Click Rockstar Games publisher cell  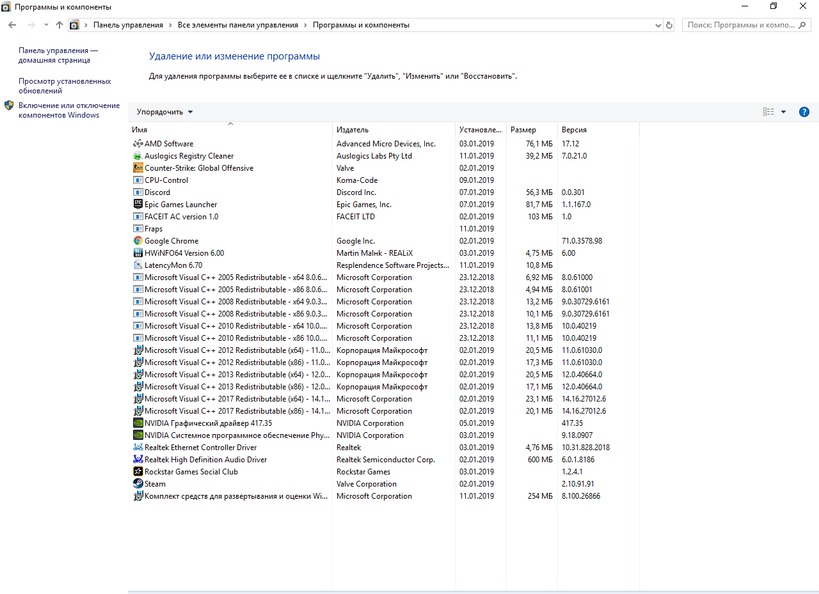point(363,472)
